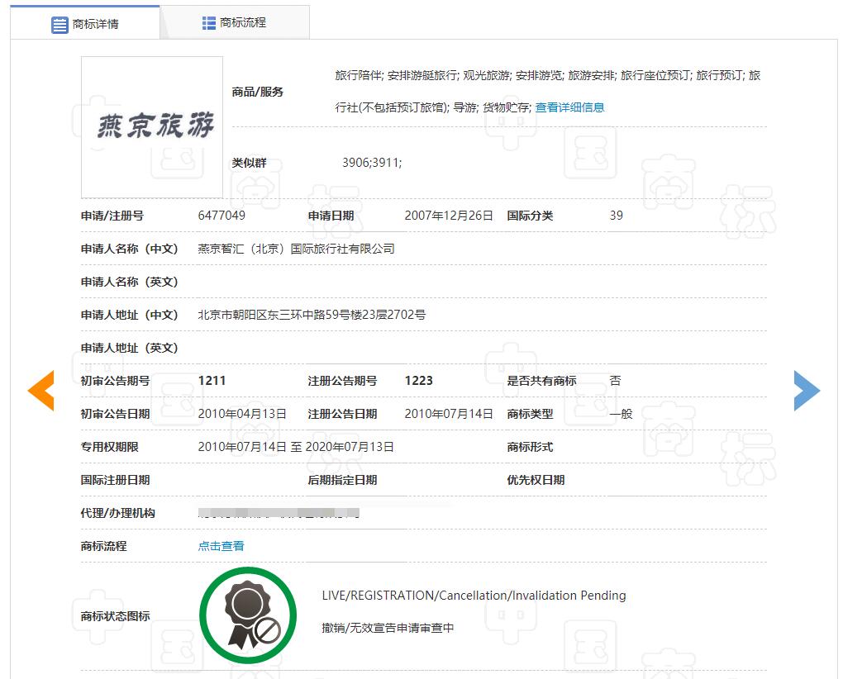
Task: Click the 国际分类 label
Action: click(530, 216)
